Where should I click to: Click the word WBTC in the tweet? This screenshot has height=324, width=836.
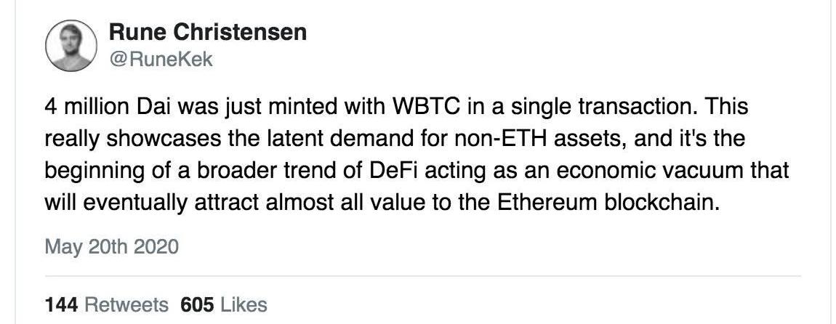[x=427, y=107]
